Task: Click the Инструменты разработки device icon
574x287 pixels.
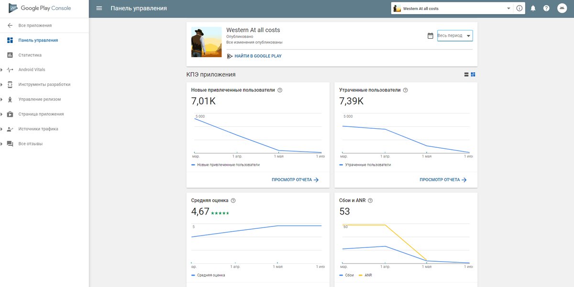Action: [x=10, y=84]
